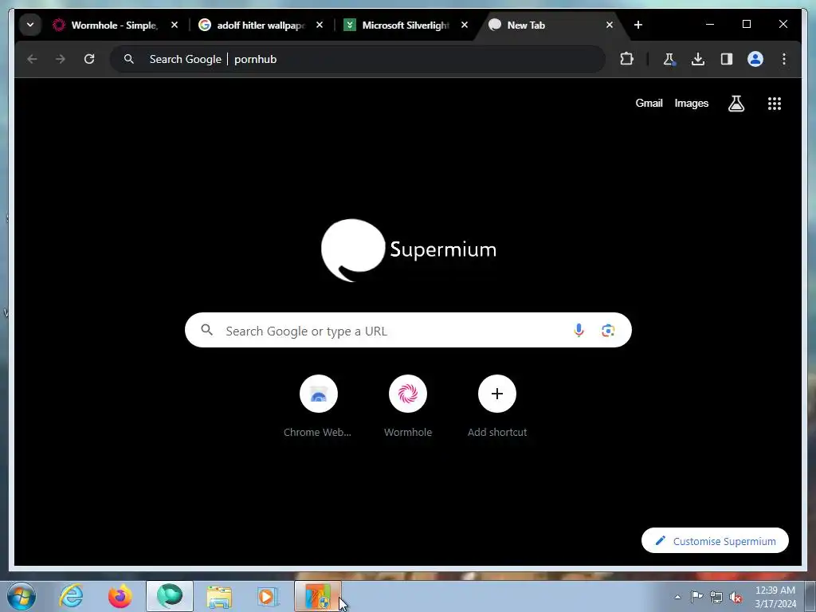This screenshot has height=612, width=816.
Task: Open the Extensions puzzle icon
Action: pyautogui.click(x=626, y=59)
